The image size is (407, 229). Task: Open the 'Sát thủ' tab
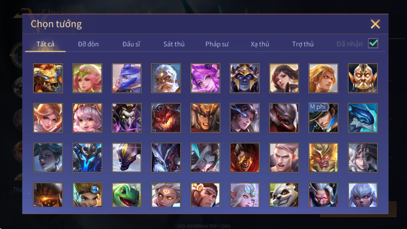coord(174,44)
